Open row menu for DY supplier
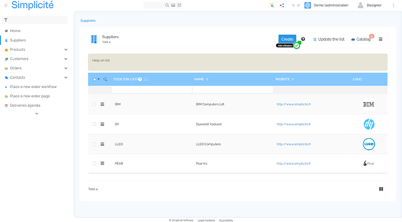Viewport: 402px width, 222px height. coord(103,124)
